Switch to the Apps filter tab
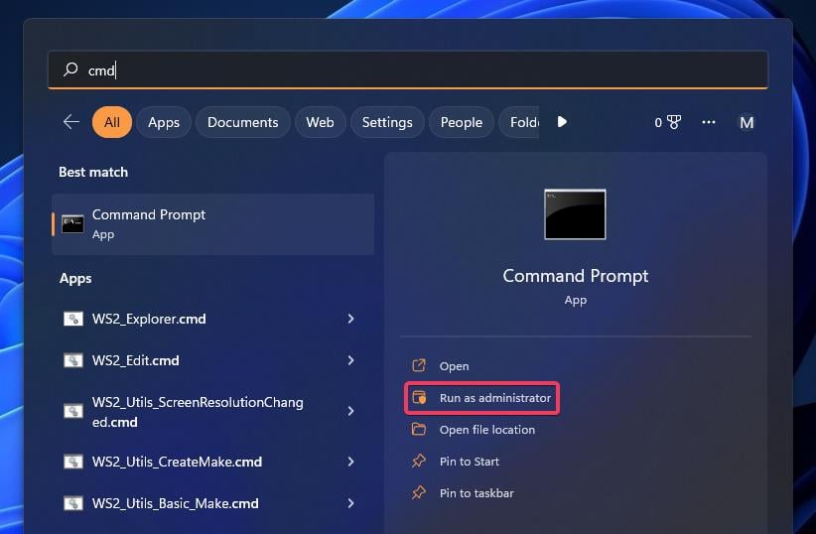Screen dimensions: 816x534 164,122
